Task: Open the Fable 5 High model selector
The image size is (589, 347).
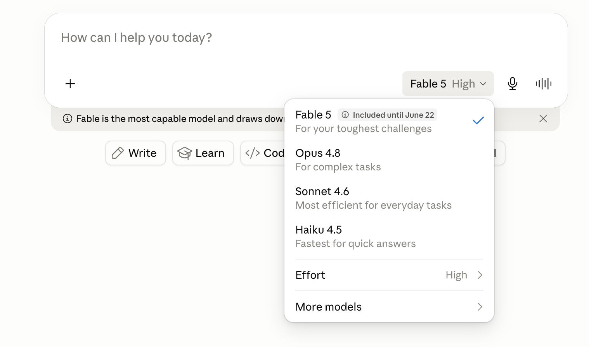Action: coord(448,84)
